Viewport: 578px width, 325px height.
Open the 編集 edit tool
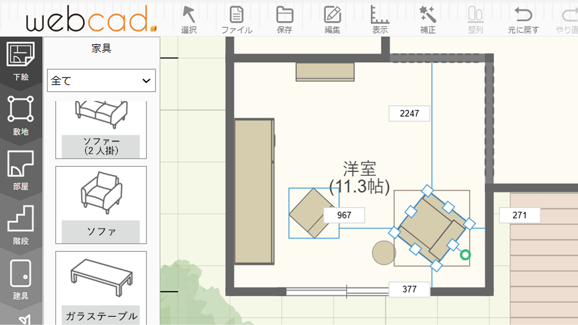click(332, 20)
